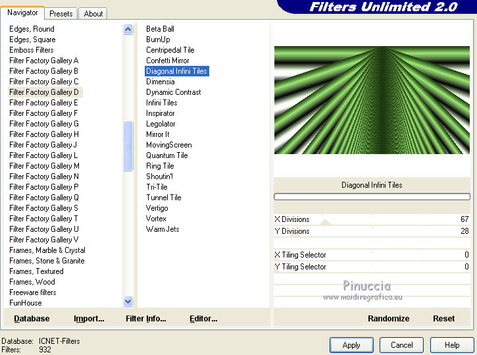Click the scroll up arrow of category list

point(128,30)
